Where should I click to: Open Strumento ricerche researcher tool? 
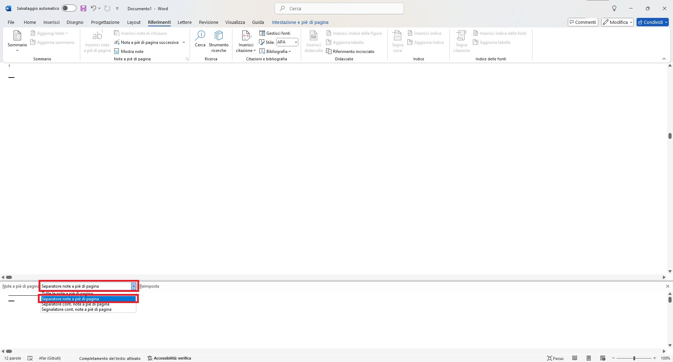219,41
